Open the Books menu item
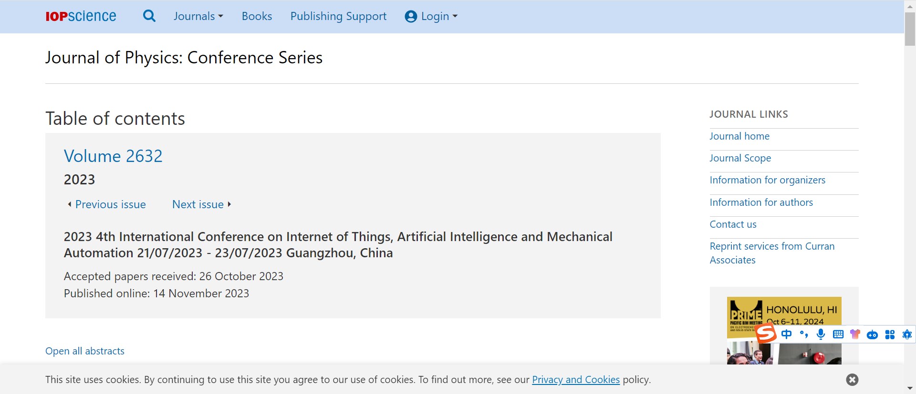The image size is (916, 394). pyautogui.click(x=257, y=16)
